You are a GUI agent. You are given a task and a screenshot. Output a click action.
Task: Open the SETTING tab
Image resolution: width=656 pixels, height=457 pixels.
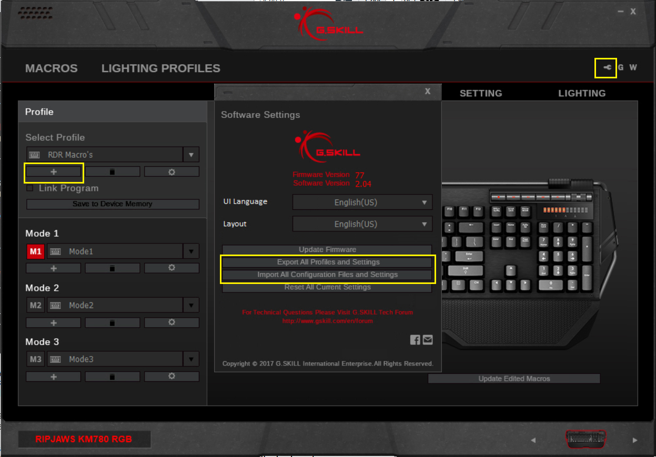pyautogui.click(x=481, y=93)
